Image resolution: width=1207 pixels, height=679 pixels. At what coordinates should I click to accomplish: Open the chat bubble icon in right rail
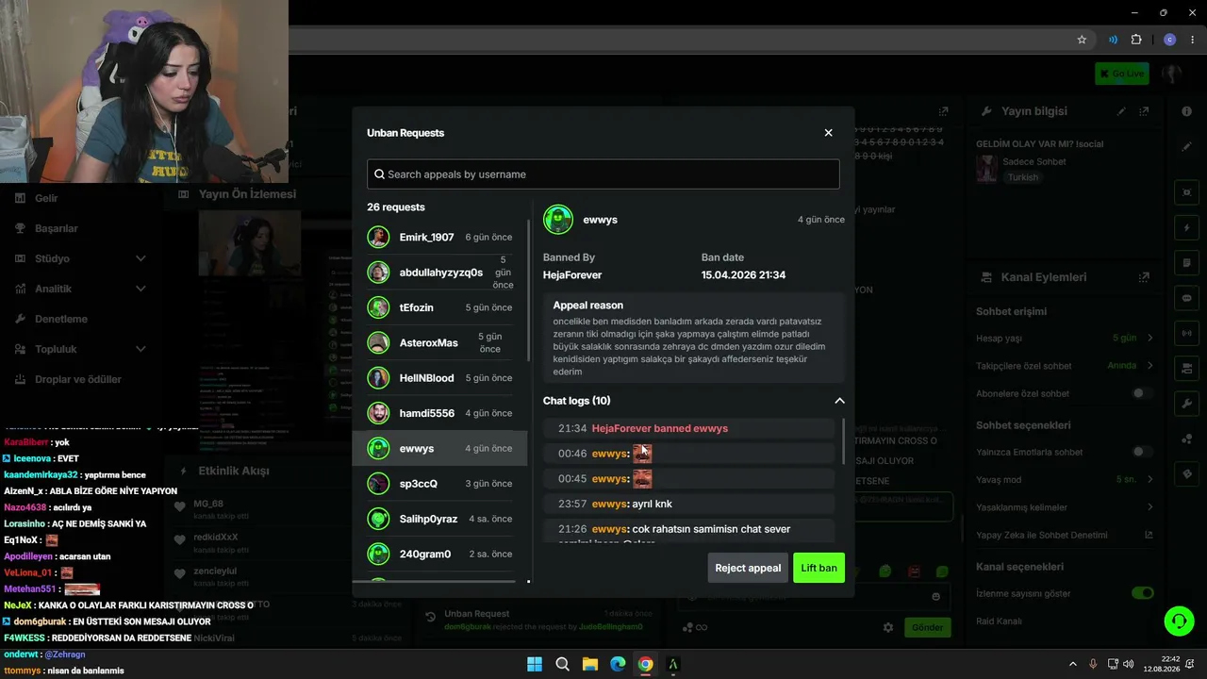[x=1186, y=297]
